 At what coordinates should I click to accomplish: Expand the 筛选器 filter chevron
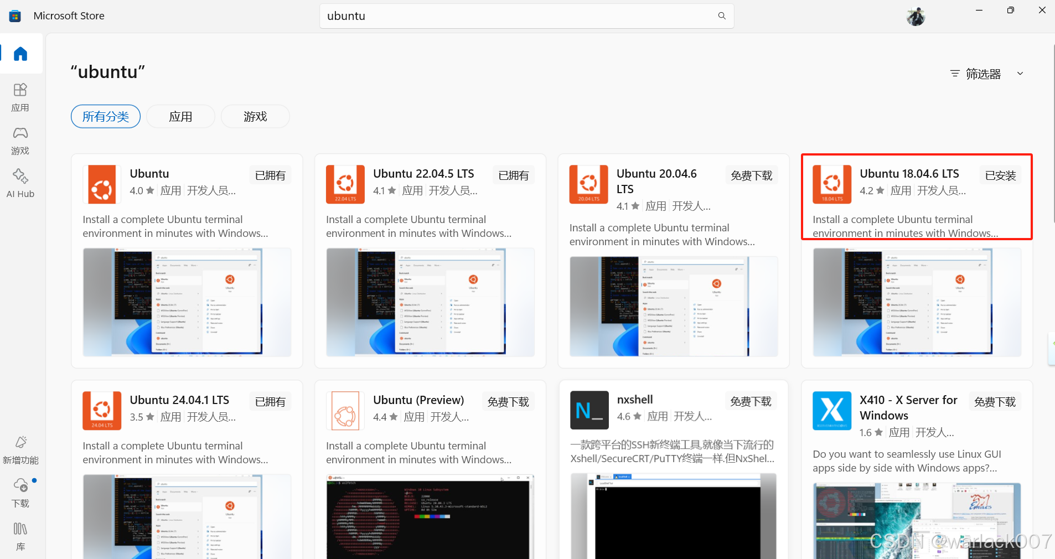click(x=1020, y=74)
